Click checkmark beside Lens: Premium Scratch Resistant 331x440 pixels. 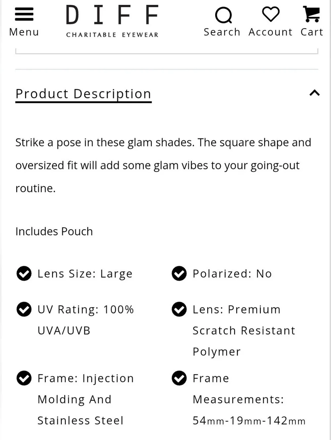[x=179, y=309]
